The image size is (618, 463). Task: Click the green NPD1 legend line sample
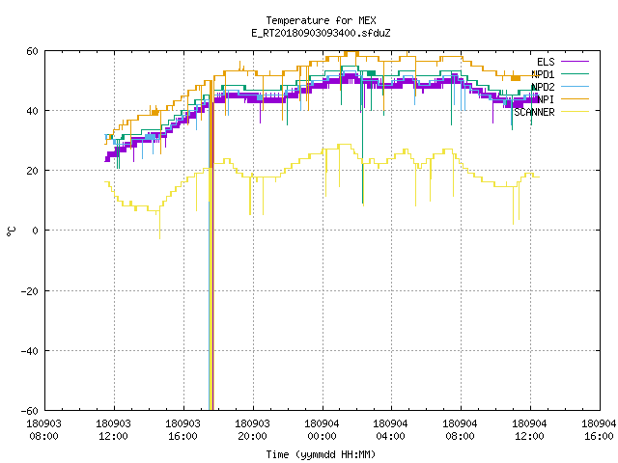click(575, 74)
